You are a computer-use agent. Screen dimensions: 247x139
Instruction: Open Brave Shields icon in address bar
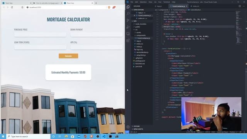click(109, 7)
